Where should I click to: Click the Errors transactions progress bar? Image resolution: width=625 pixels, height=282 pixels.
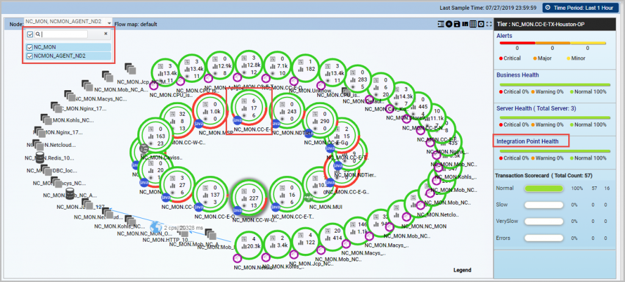point(544,238)
